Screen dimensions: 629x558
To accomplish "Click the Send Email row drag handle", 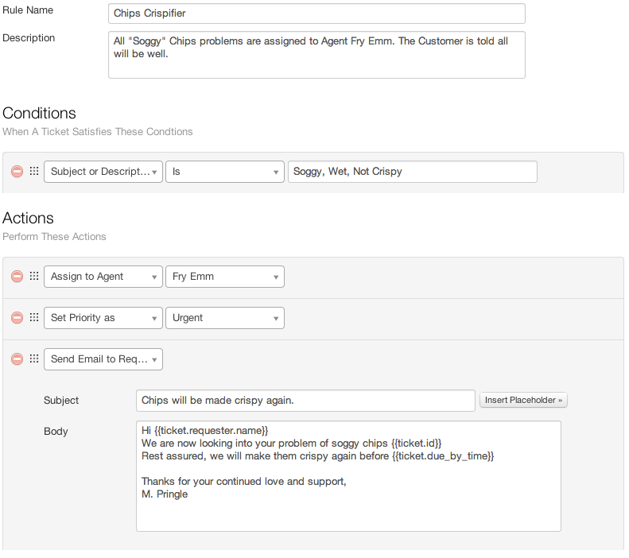I will [x=34, y=359].
